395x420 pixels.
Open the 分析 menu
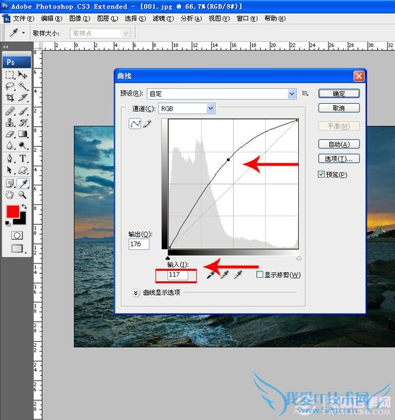(191, 18)
